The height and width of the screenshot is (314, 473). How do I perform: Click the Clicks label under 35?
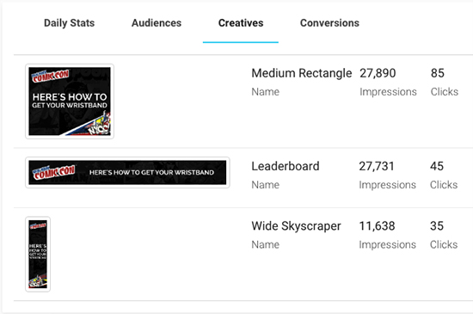(x=444, y=244)
